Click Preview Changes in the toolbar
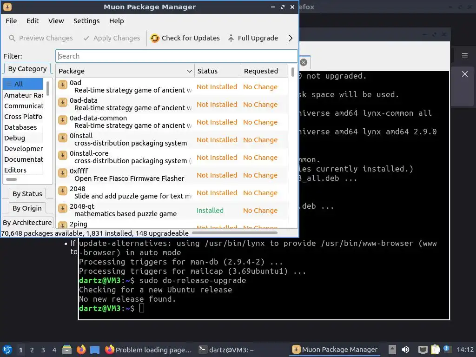Image resolution: width=476 pixels, height=357 pixels. pyautogui.click(x=41, y=38)
